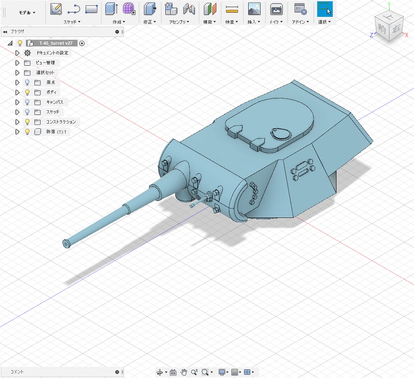Click the Press Pull modify icon
The image size is (414, 378).
(x=150, y=9)
